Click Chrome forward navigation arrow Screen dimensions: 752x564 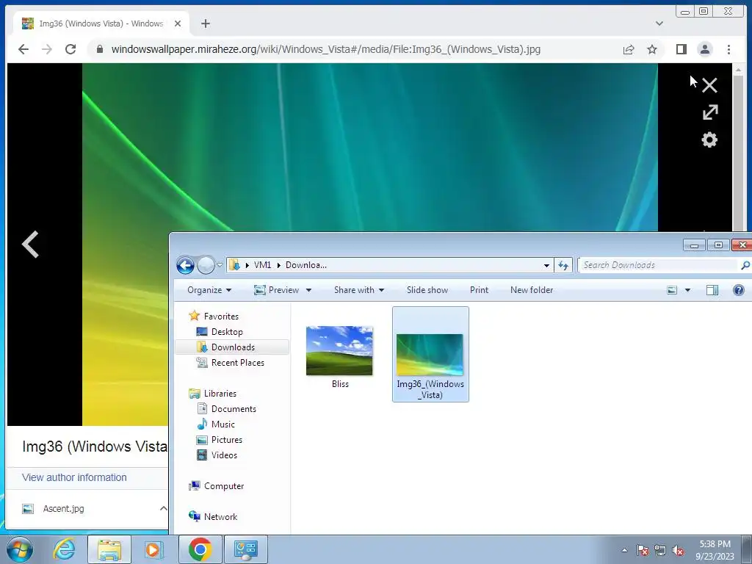(46, 49)
